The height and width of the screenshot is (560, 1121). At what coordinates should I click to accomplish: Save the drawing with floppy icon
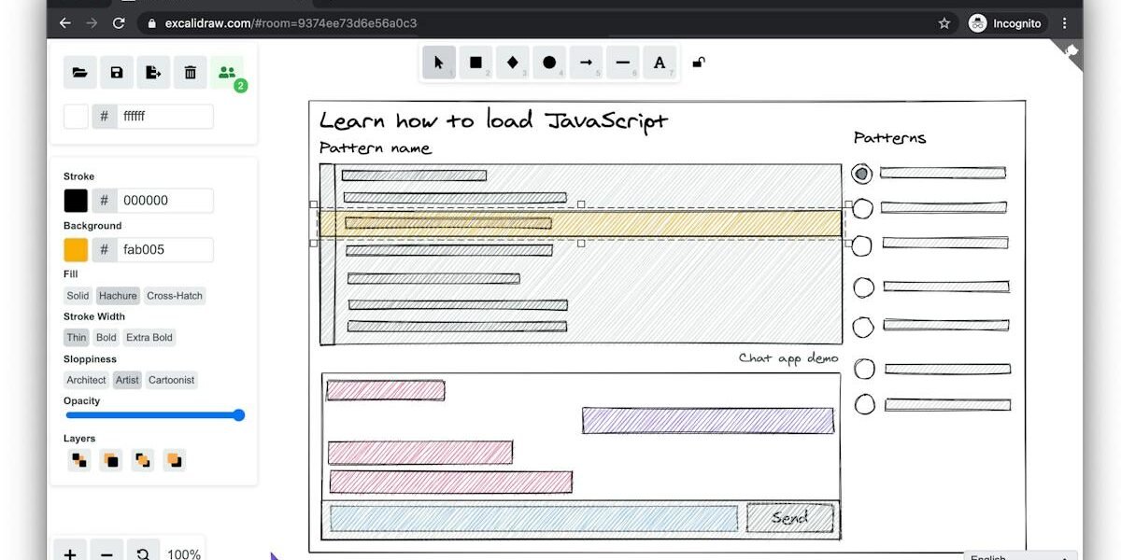click(117, 73)
